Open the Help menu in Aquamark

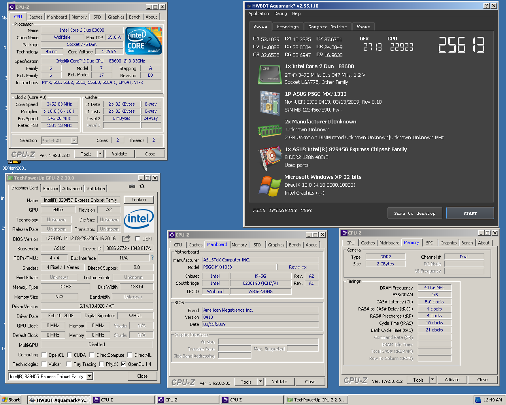click(296, 13)
